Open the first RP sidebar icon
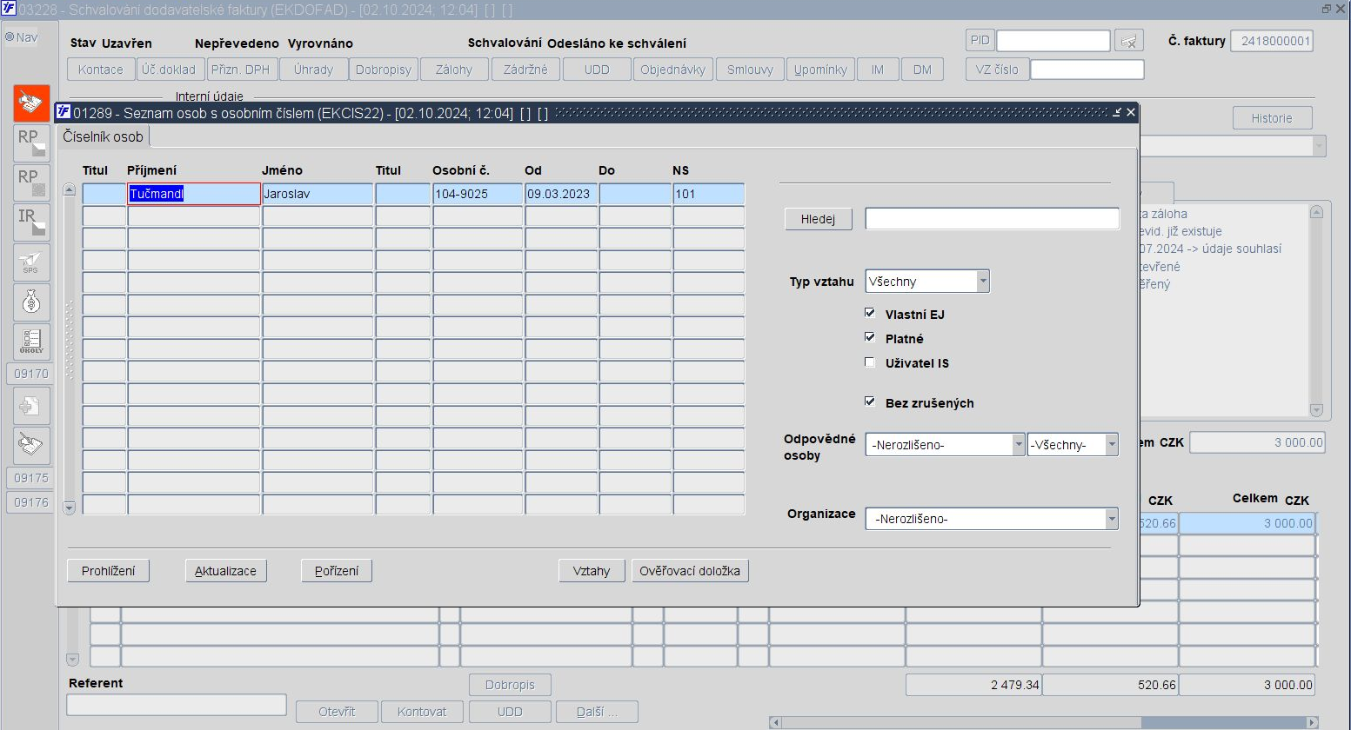1351x730 pixels. pyautogui.click(x=31, y=143)
